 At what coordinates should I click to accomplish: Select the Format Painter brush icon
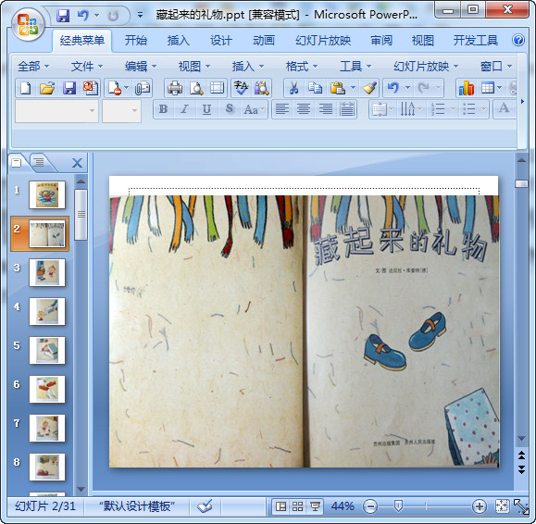coord(369,88)
